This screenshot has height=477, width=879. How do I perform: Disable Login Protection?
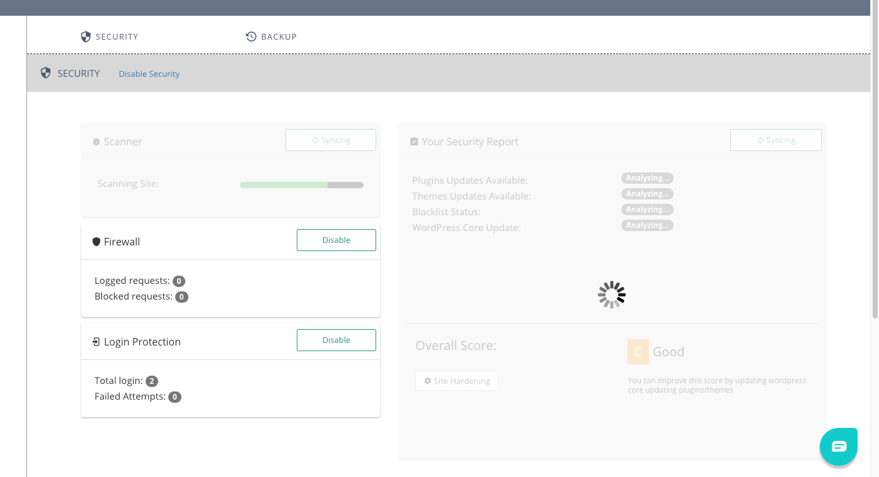tap(336, 340)
